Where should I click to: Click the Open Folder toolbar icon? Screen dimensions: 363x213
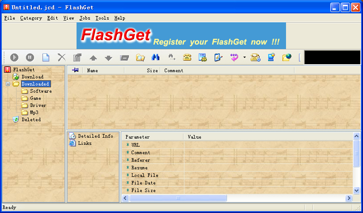(140, 57)
